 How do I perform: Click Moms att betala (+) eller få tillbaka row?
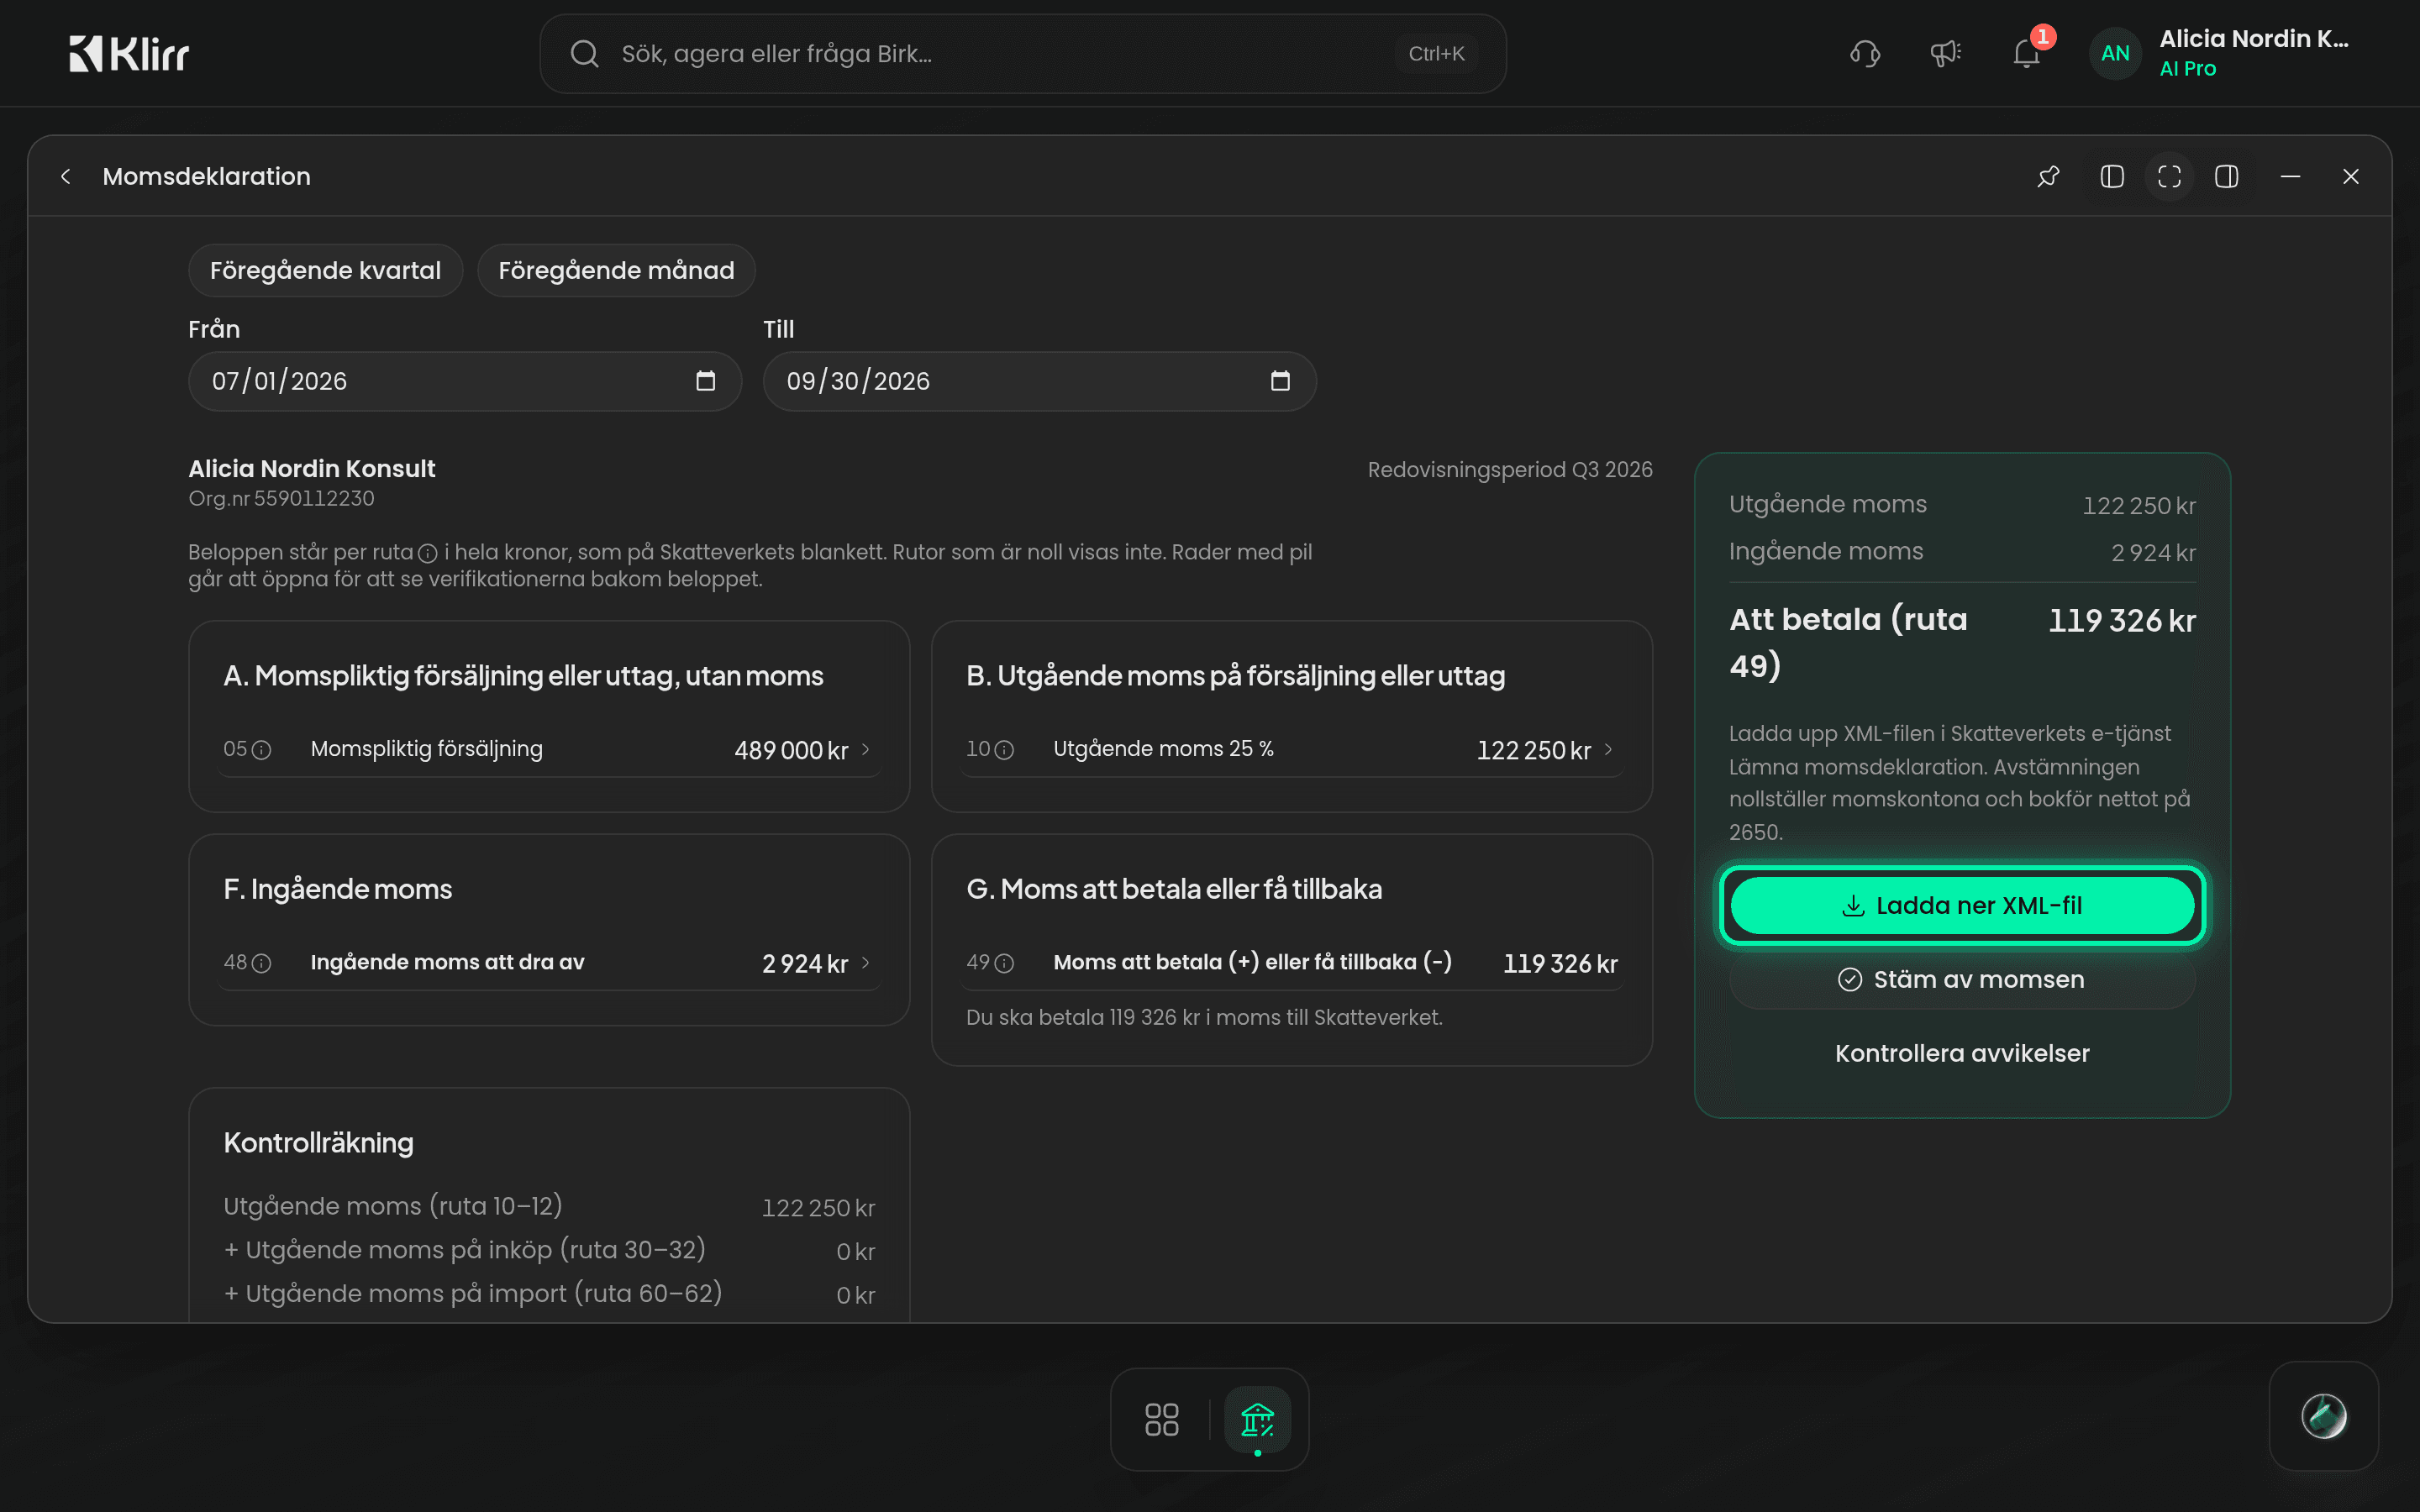[1291, 962]
